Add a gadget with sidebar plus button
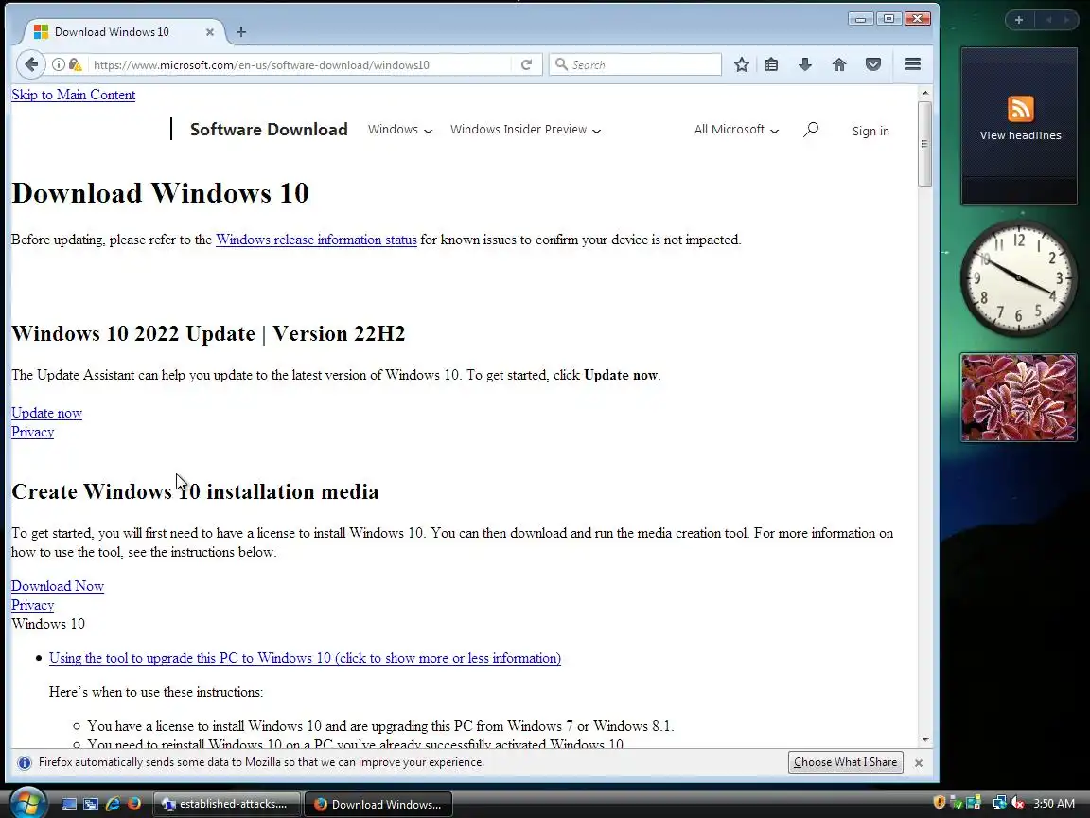 [x=1018, y=20]
